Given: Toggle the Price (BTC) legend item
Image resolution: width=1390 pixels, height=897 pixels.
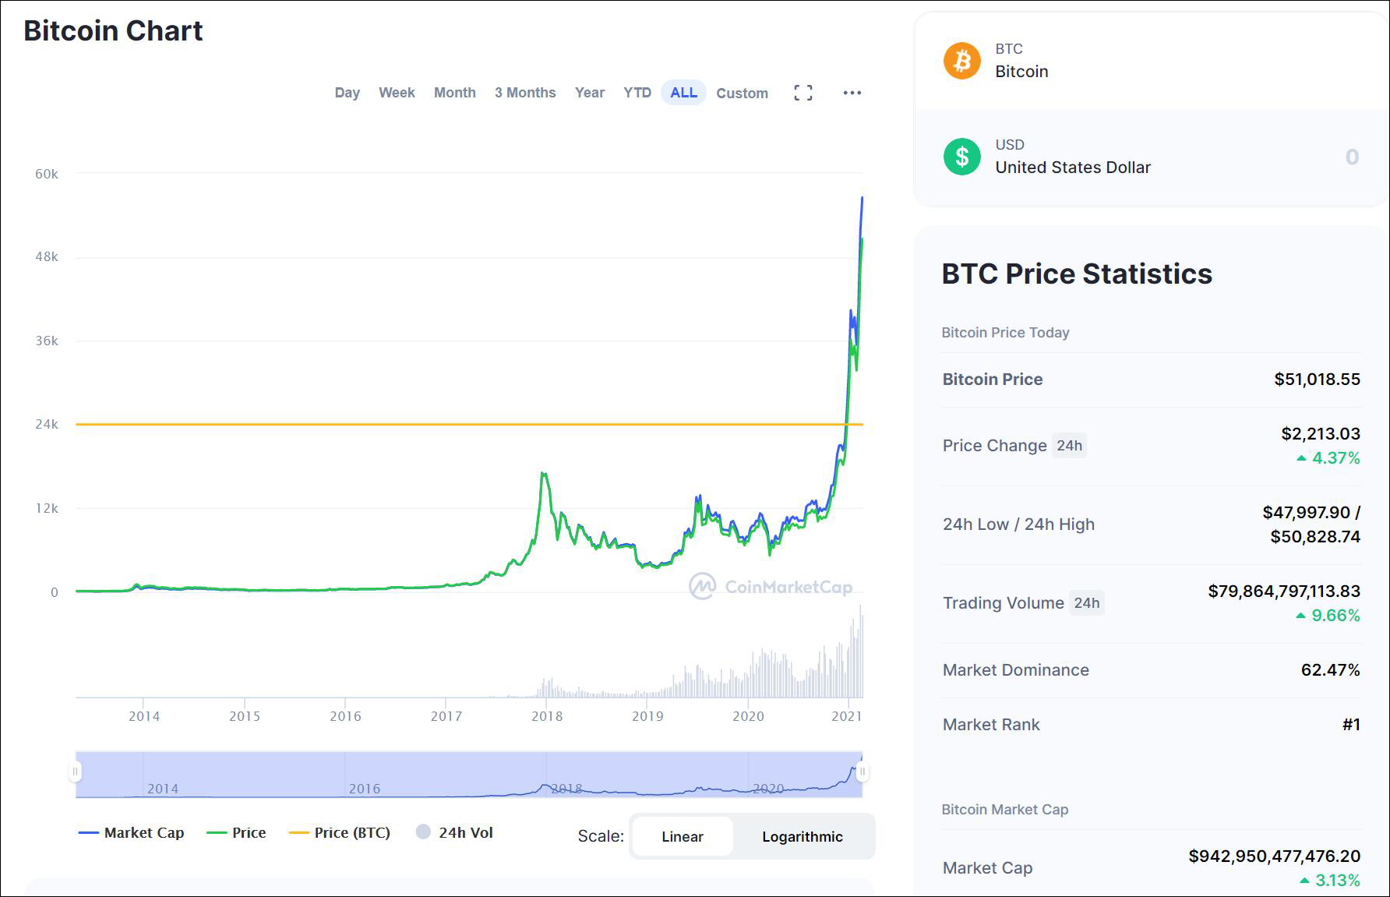Looking at the screenshot, I should (340, 832).
